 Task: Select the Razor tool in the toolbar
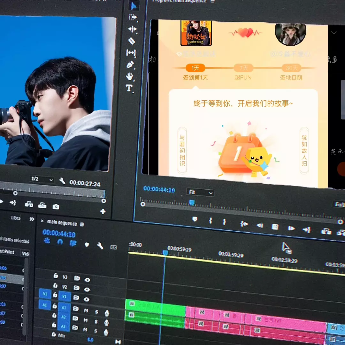click(x=131, y=41)
